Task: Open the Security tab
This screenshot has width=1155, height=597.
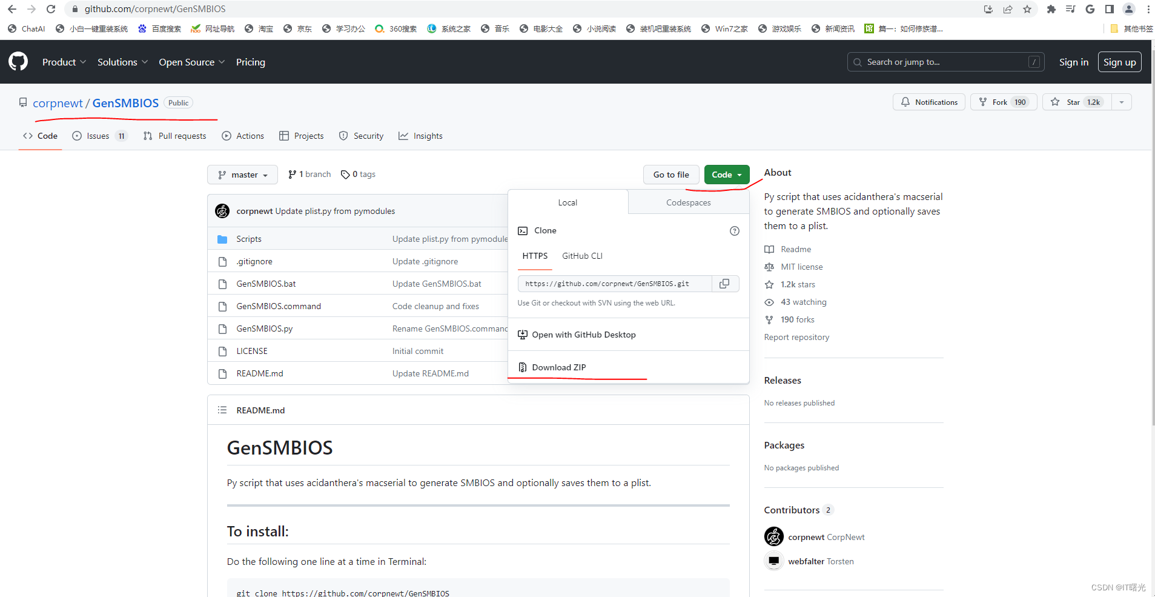Action: 361,136
